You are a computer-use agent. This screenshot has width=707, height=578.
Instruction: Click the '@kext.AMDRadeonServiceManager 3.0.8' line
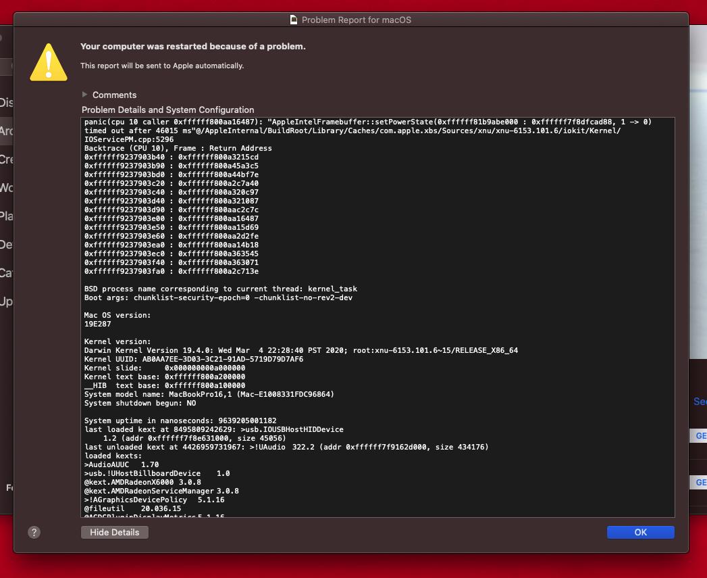161,491
